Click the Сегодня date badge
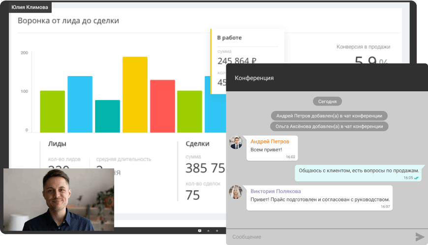This screenshot has width=428, height=245. click(x=327, y=101)
